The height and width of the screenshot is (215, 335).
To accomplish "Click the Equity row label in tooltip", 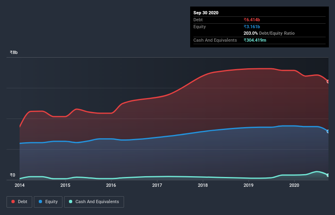I will click(200, 27).
